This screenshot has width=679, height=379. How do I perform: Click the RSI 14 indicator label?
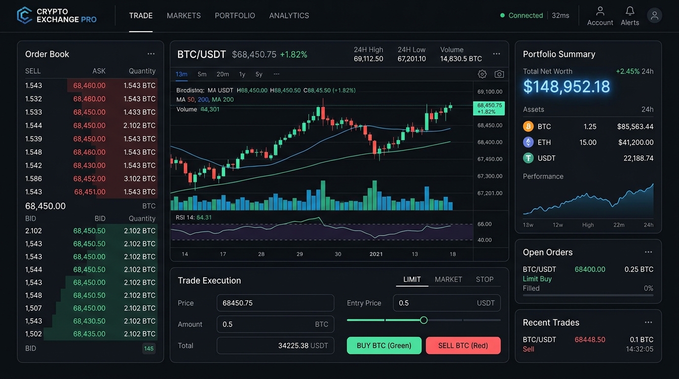(194, 217)
